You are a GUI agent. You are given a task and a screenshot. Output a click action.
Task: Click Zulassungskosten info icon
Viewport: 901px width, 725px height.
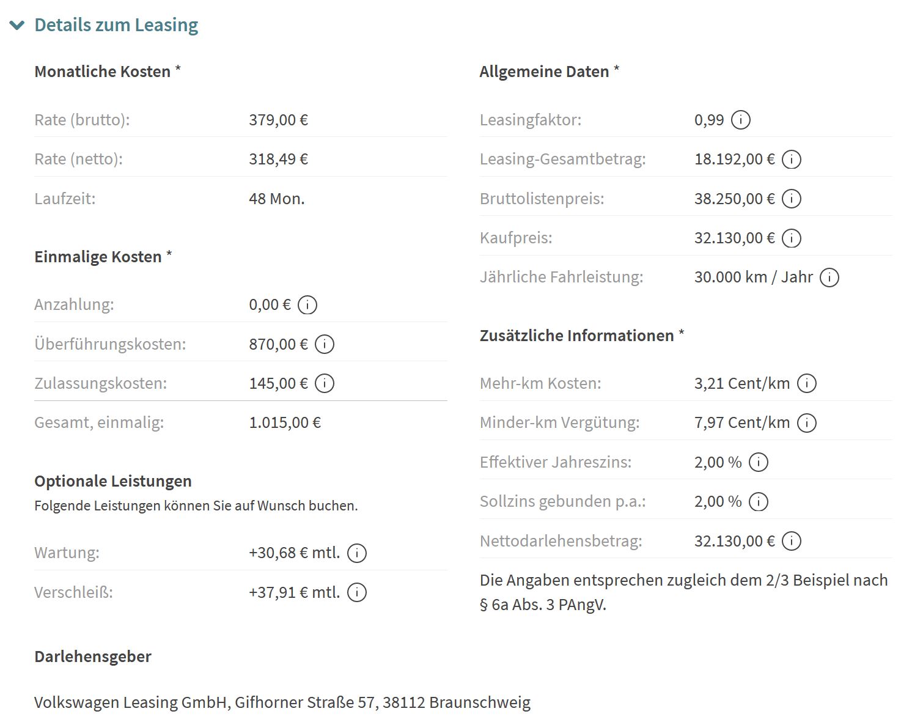[x=325, y=383]
